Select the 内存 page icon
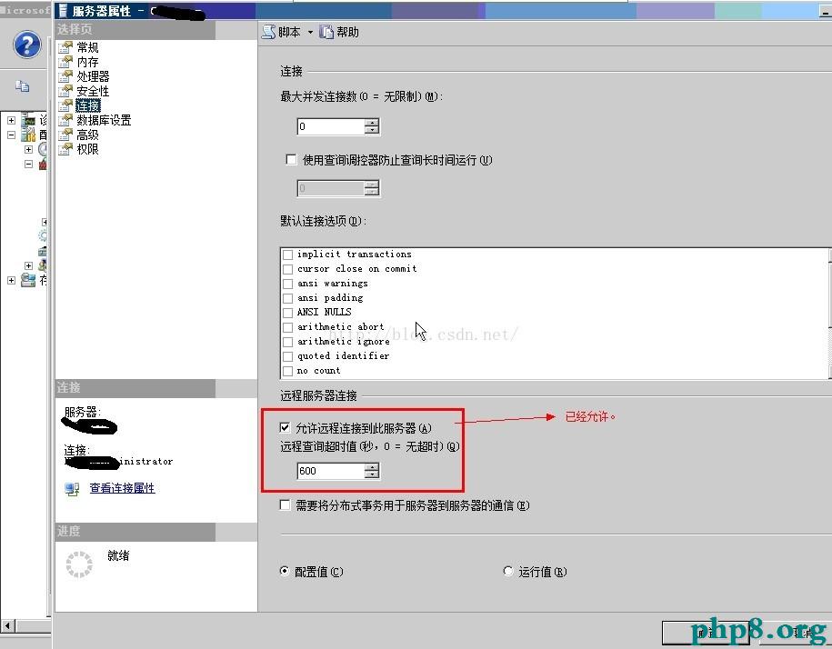The image size is (832, 649). 65,62
